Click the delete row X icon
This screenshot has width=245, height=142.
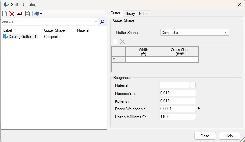123,41
